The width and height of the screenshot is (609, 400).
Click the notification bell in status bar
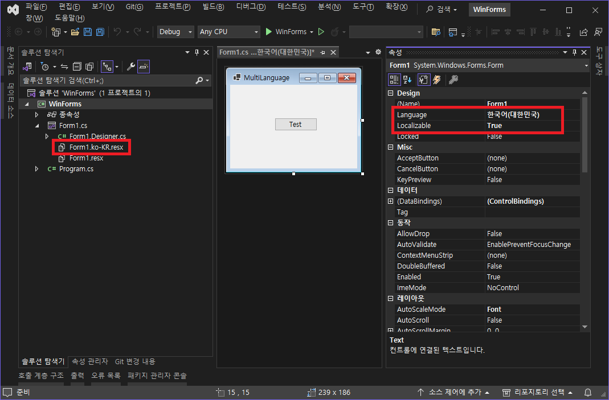588,392
